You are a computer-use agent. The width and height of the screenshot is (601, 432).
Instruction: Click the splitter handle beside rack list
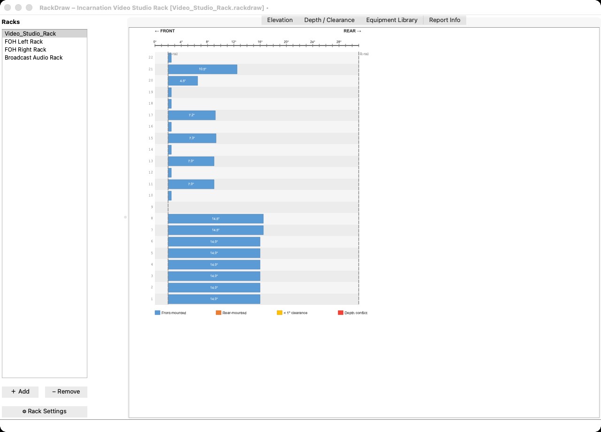pyautogui.click(x=125, y=217)
